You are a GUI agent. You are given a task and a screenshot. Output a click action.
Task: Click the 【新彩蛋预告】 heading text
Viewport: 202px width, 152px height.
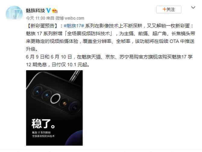tap(42, 26)
